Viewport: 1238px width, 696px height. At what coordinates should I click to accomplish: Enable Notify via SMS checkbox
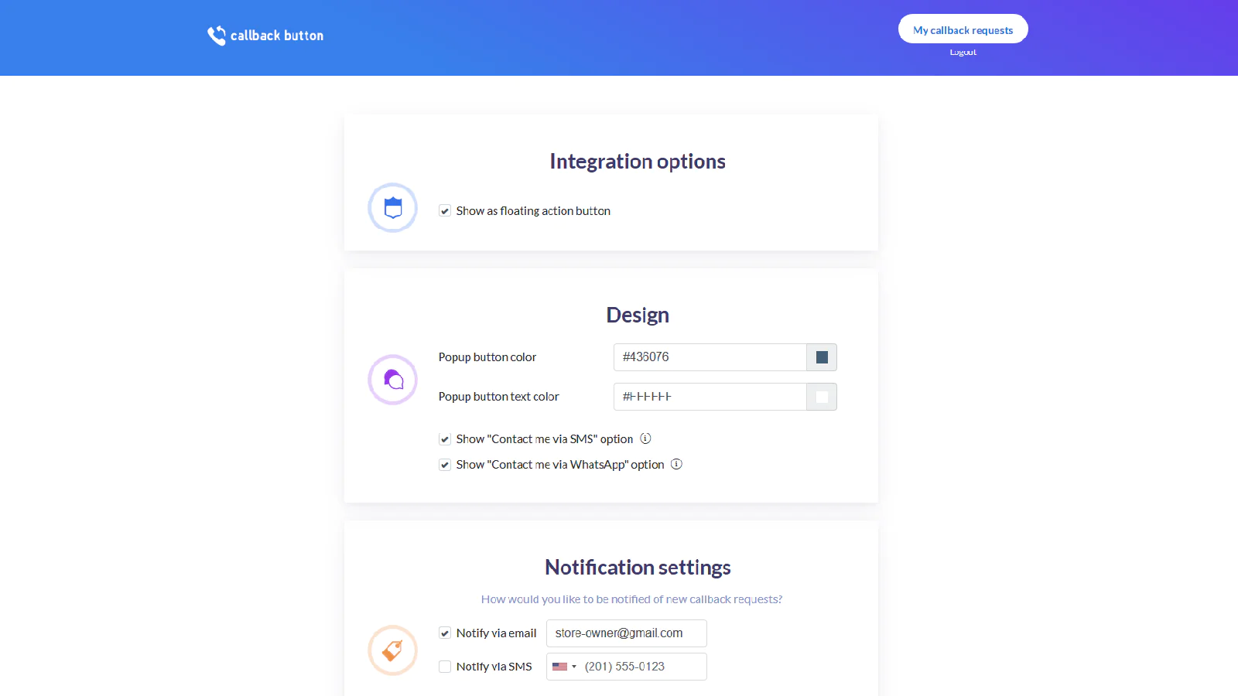click(x=445, y=667)
